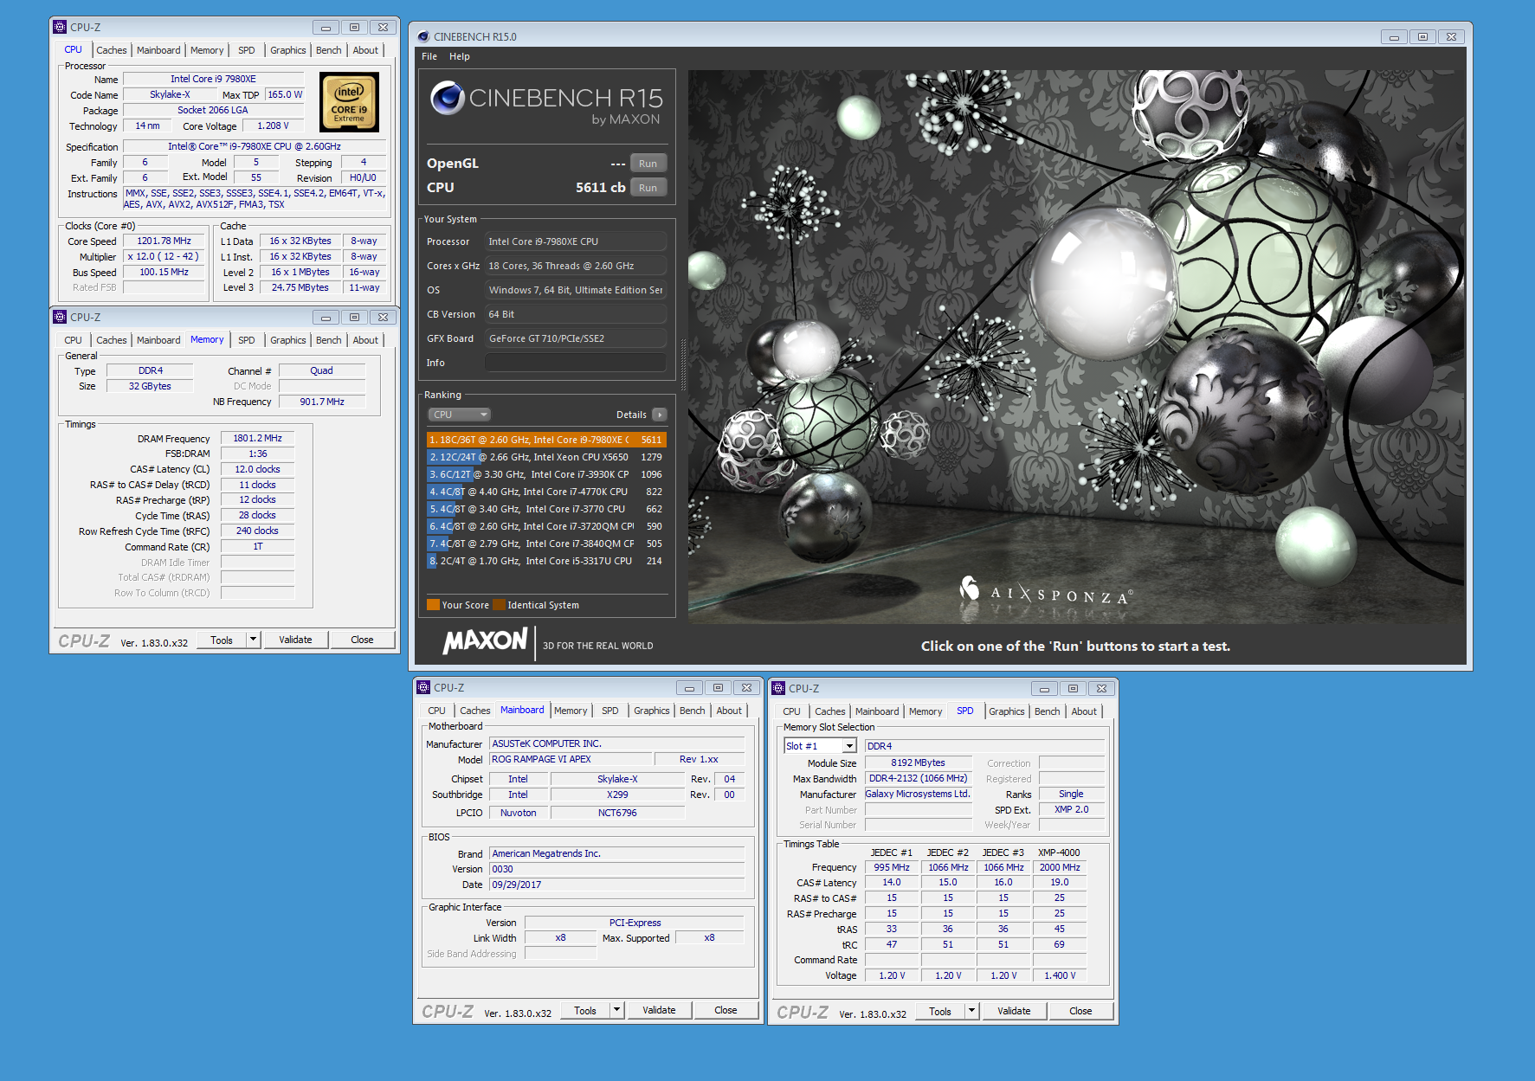Click the Details arrow icon in Ranking
The height and width of the screenshot is (1081, 1535).
[660, 415]
